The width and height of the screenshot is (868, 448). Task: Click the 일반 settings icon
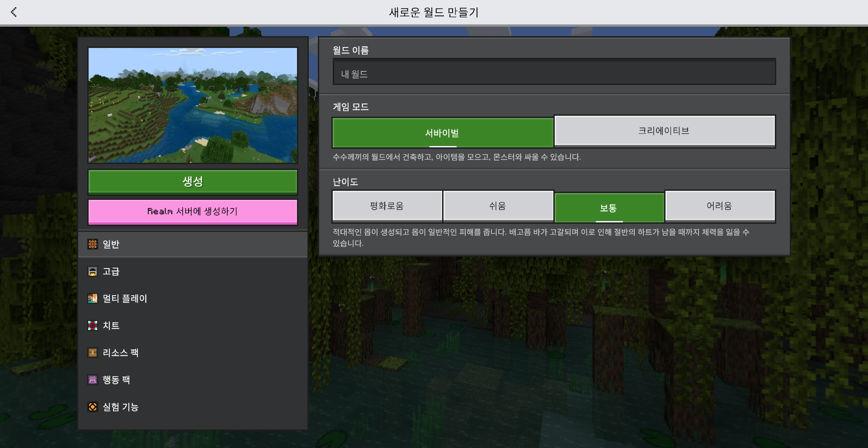pyautogui.click(x=93, y=244)
